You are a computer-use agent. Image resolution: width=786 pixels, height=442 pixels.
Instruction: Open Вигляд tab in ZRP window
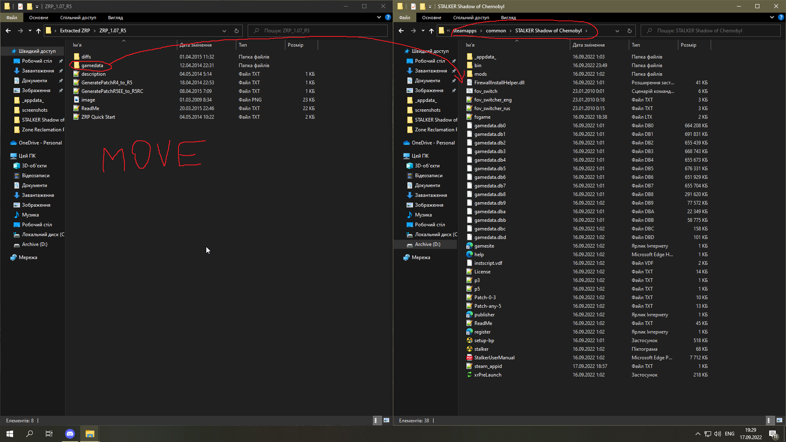pyautogui.click(x=115, y=18)
